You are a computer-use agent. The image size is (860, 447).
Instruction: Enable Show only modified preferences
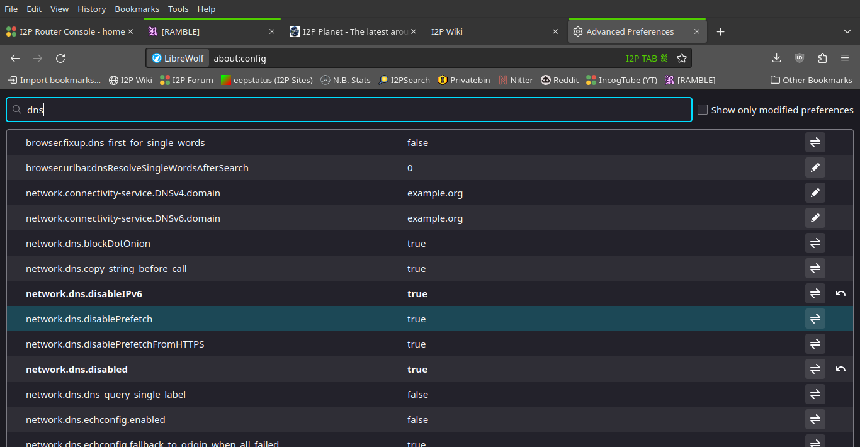[703, 109]
